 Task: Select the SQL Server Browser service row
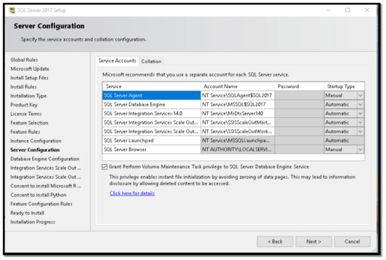(151, 149)
